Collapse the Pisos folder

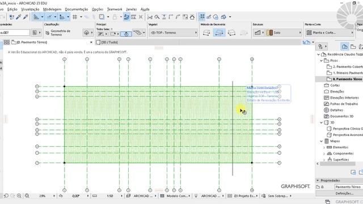coord(322,61)
